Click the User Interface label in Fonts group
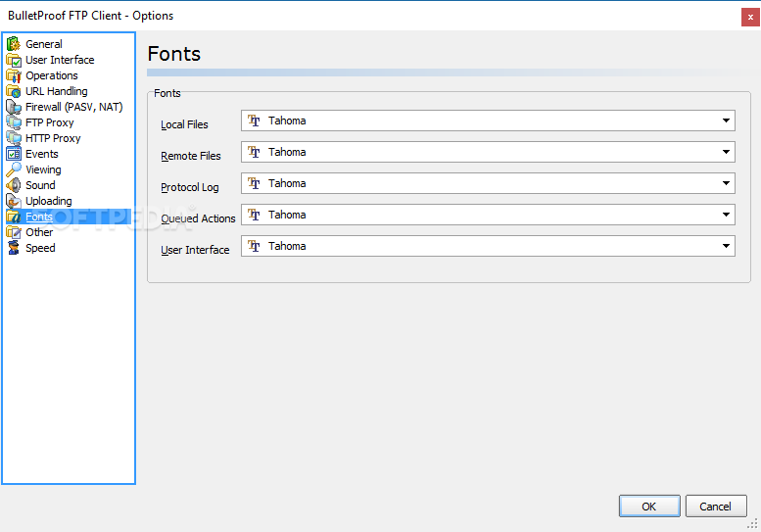Viewport: 761px width, 532px height. [195, 250]
